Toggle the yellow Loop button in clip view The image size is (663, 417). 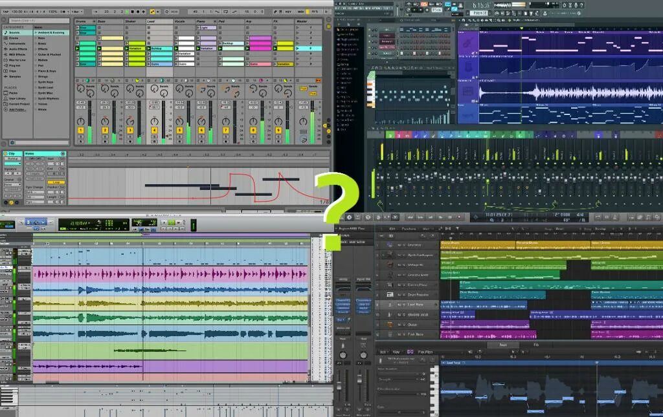click(56, 182)
